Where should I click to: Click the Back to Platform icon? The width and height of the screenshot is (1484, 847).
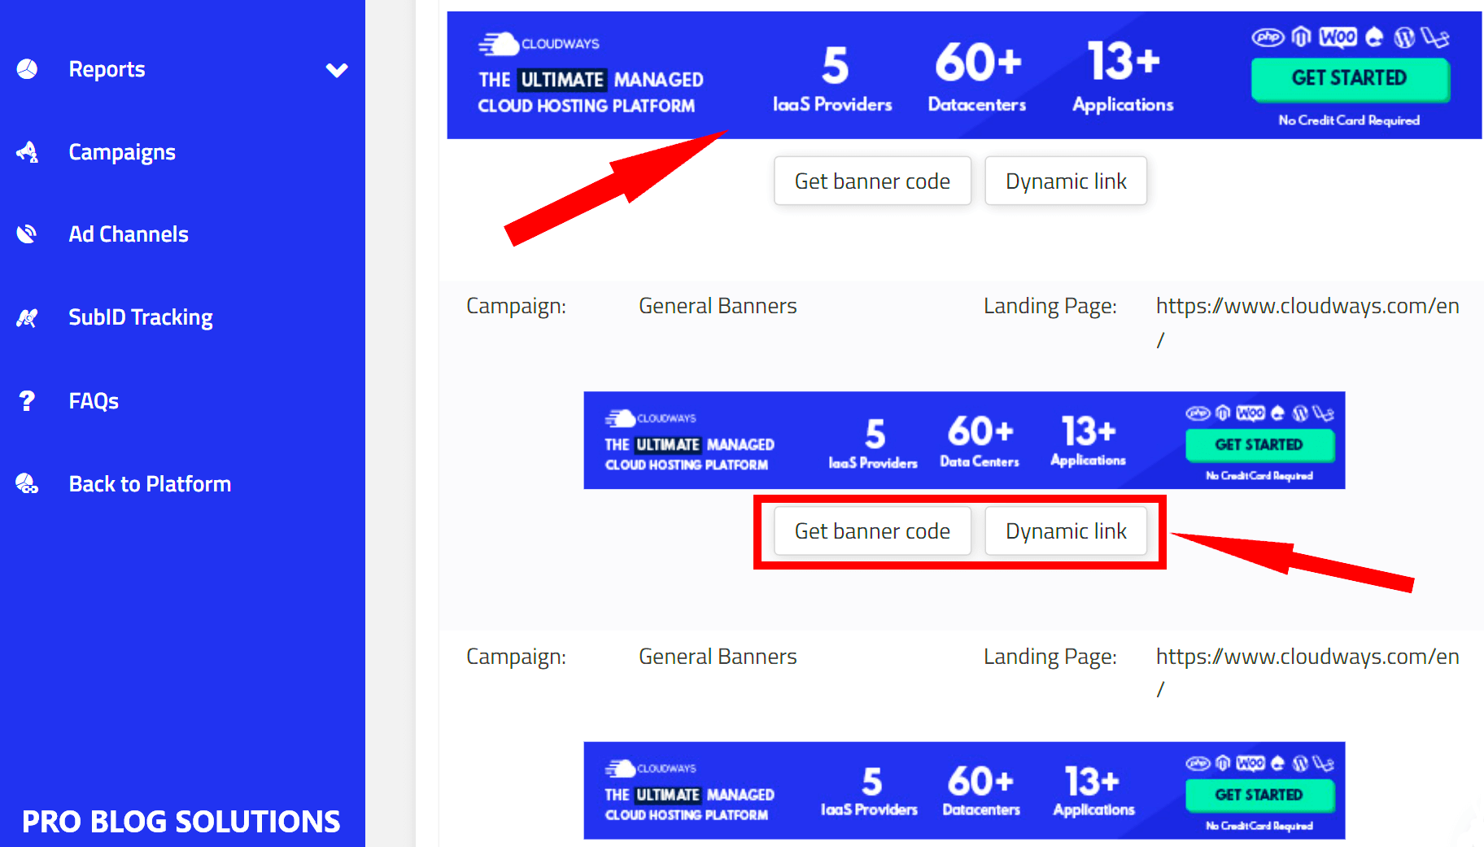point(27,483)
